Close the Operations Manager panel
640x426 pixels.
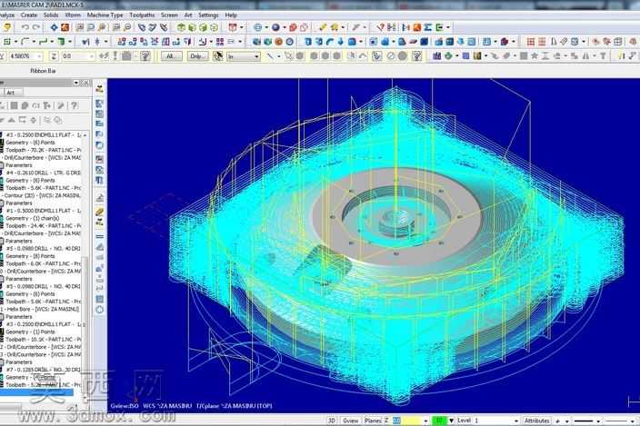[86, 83]
